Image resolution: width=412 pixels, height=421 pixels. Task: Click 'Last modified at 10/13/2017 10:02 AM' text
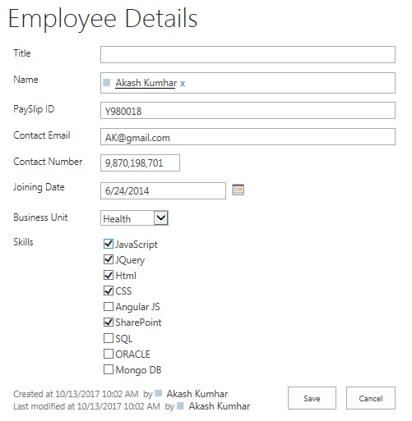[86, 406]
